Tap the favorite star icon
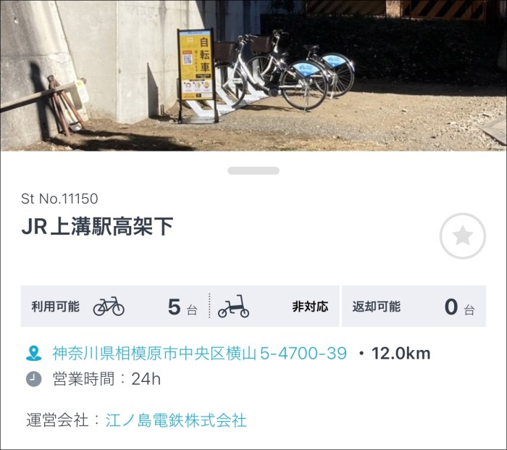 pos(462,236)
